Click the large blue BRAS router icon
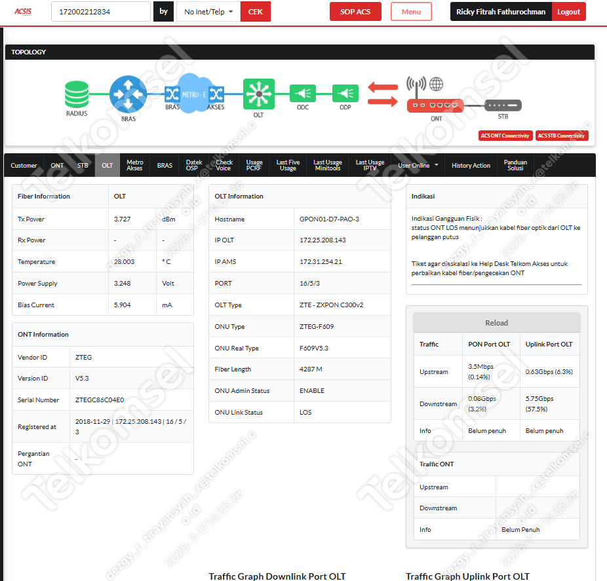The width and height of the screenshot is (607, 581). (128, 94)
